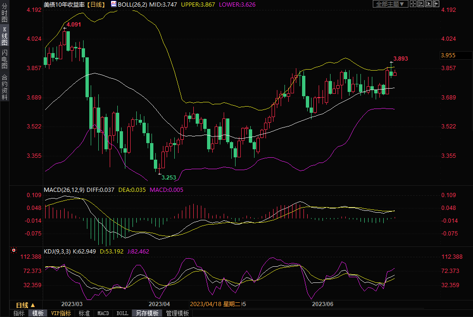Expand the 日线 period selector

pos(26,305)
